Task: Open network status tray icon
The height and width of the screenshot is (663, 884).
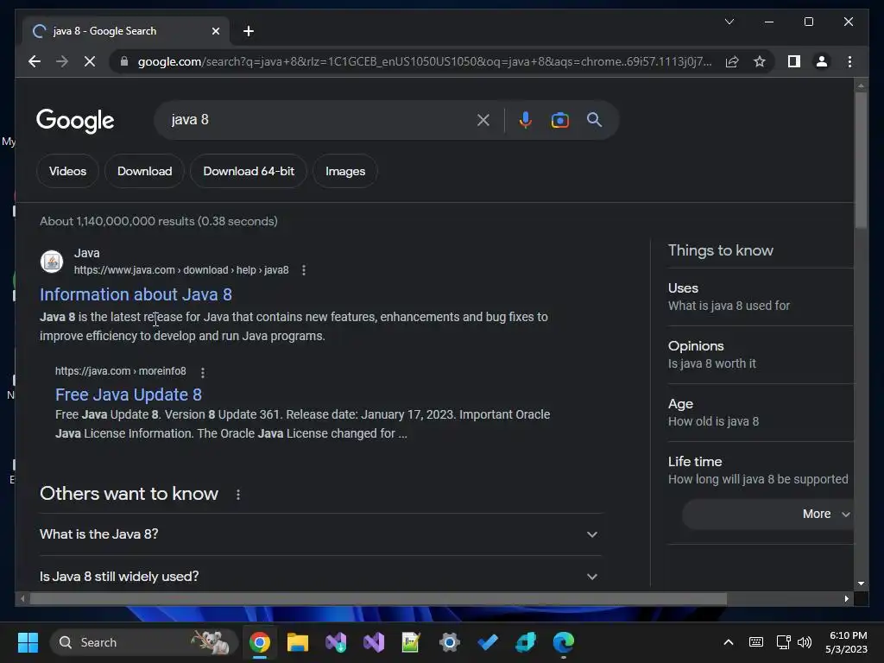Action: pyautogui.click(x=783, y=642)
